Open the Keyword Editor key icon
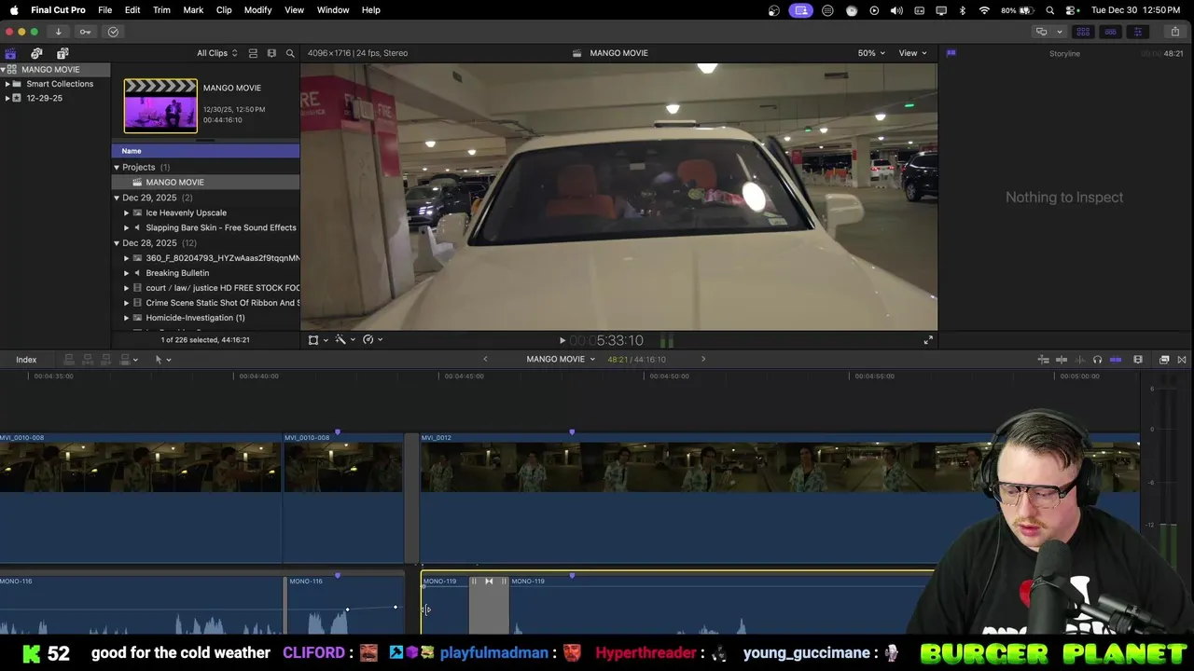 (x=85, y=32)
